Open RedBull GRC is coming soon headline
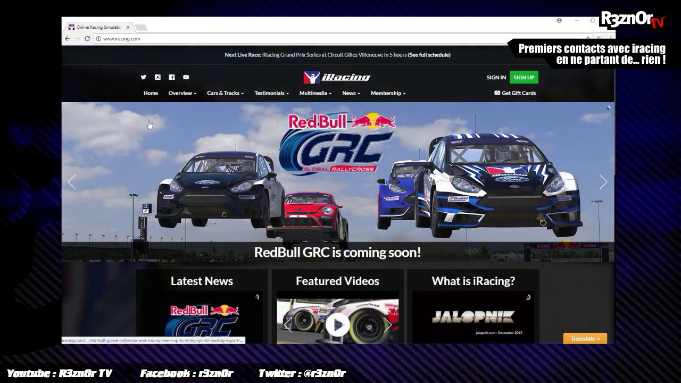681x383 pixels. pyautogui.click(x=337, y=252)
